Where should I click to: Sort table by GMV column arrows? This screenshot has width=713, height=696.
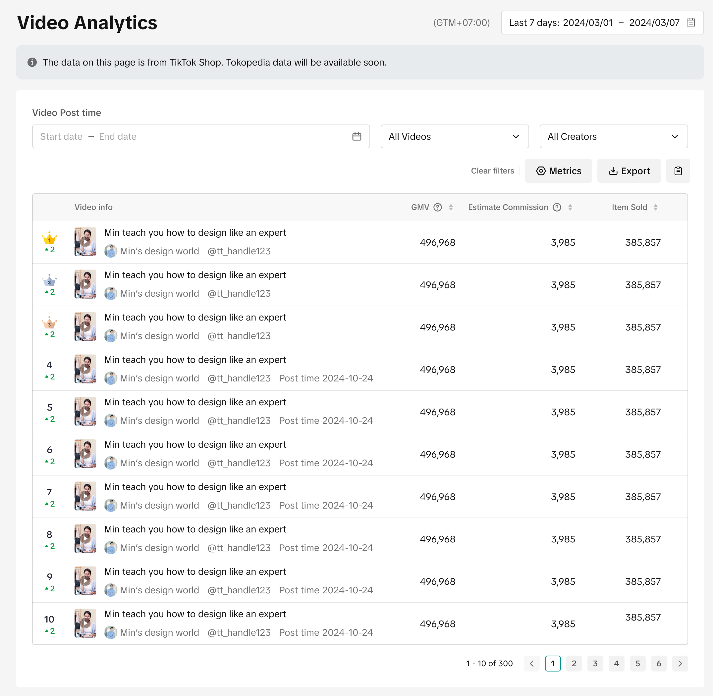(x=451, y=207)
